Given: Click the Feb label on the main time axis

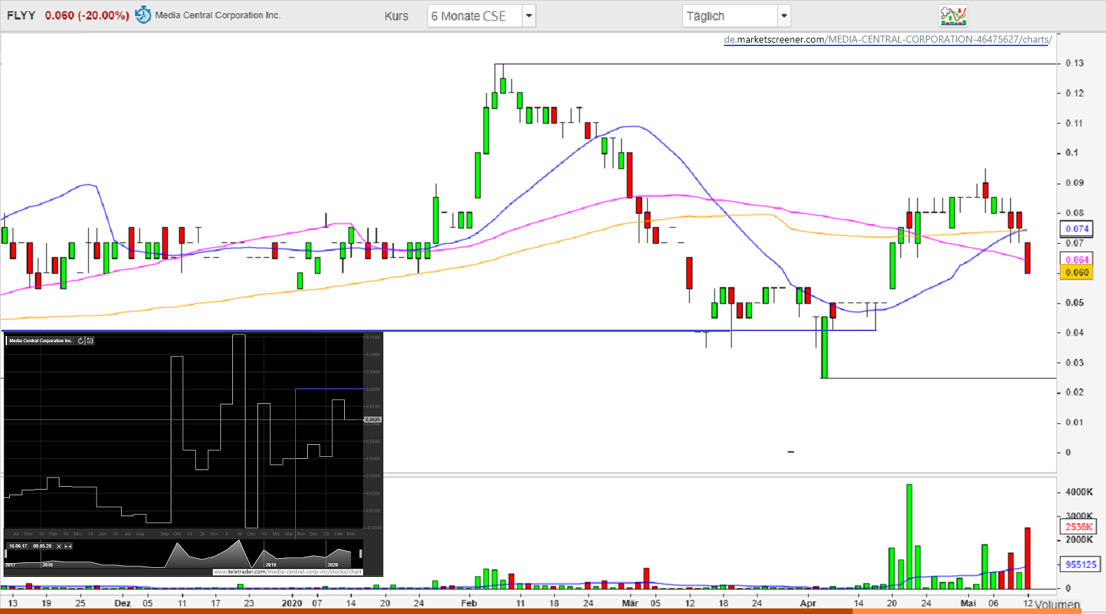Looking at the screenshot, I should [x=469, y=603].
